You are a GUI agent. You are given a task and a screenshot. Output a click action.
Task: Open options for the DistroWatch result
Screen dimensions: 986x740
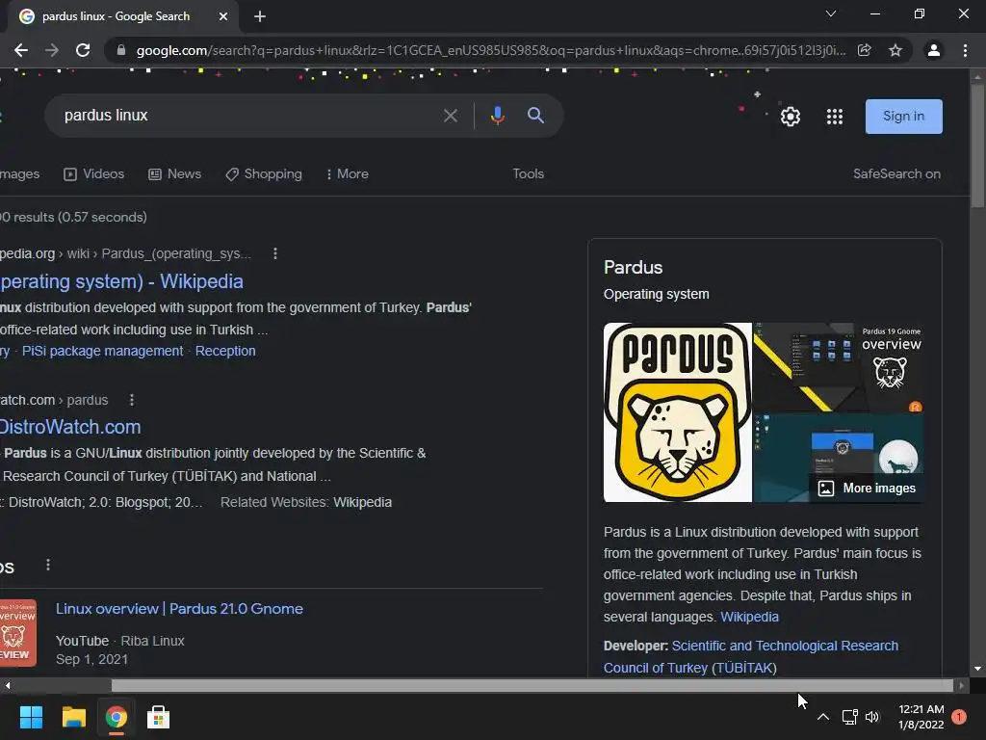[131, 400]
